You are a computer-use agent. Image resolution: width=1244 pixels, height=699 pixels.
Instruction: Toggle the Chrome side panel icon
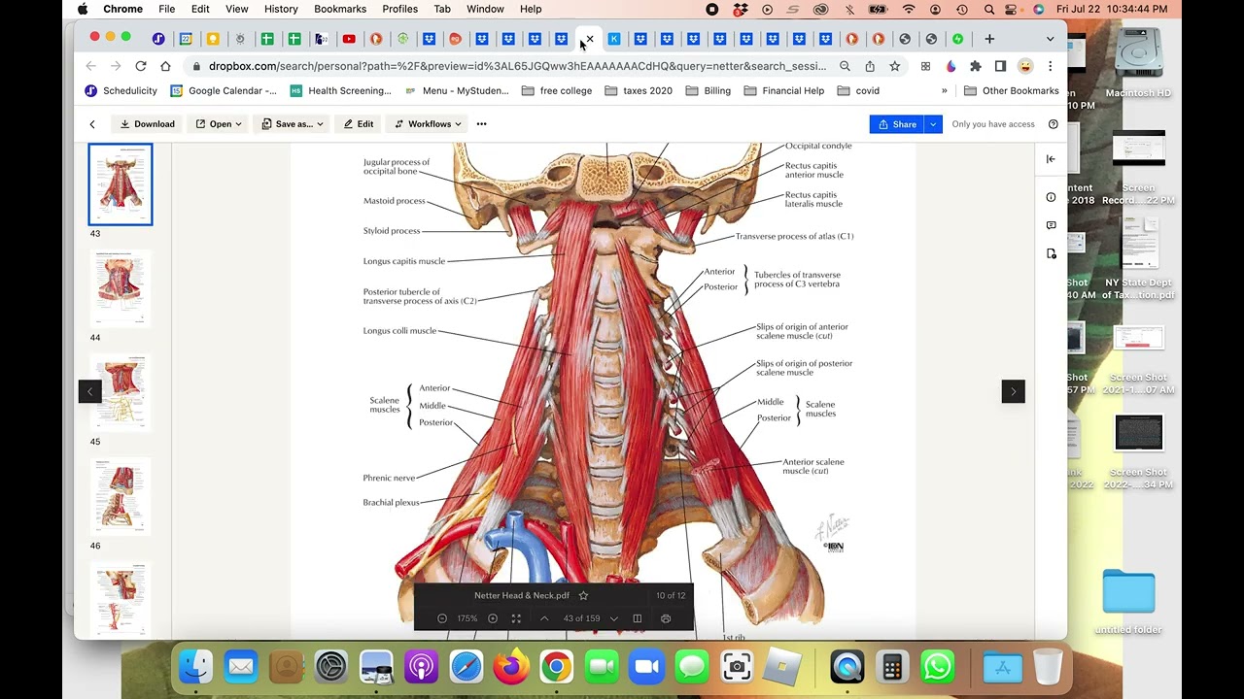(1000, 66)
